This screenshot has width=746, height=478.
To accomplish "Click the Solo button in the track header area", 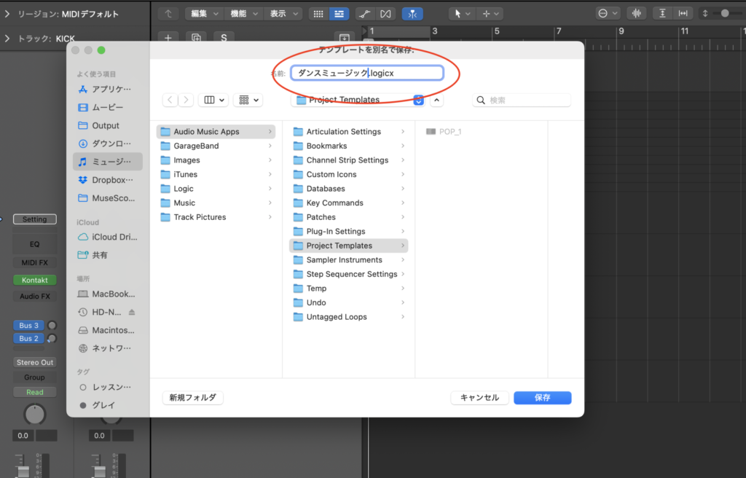I will pyautogui.click(x=223, y=36).
